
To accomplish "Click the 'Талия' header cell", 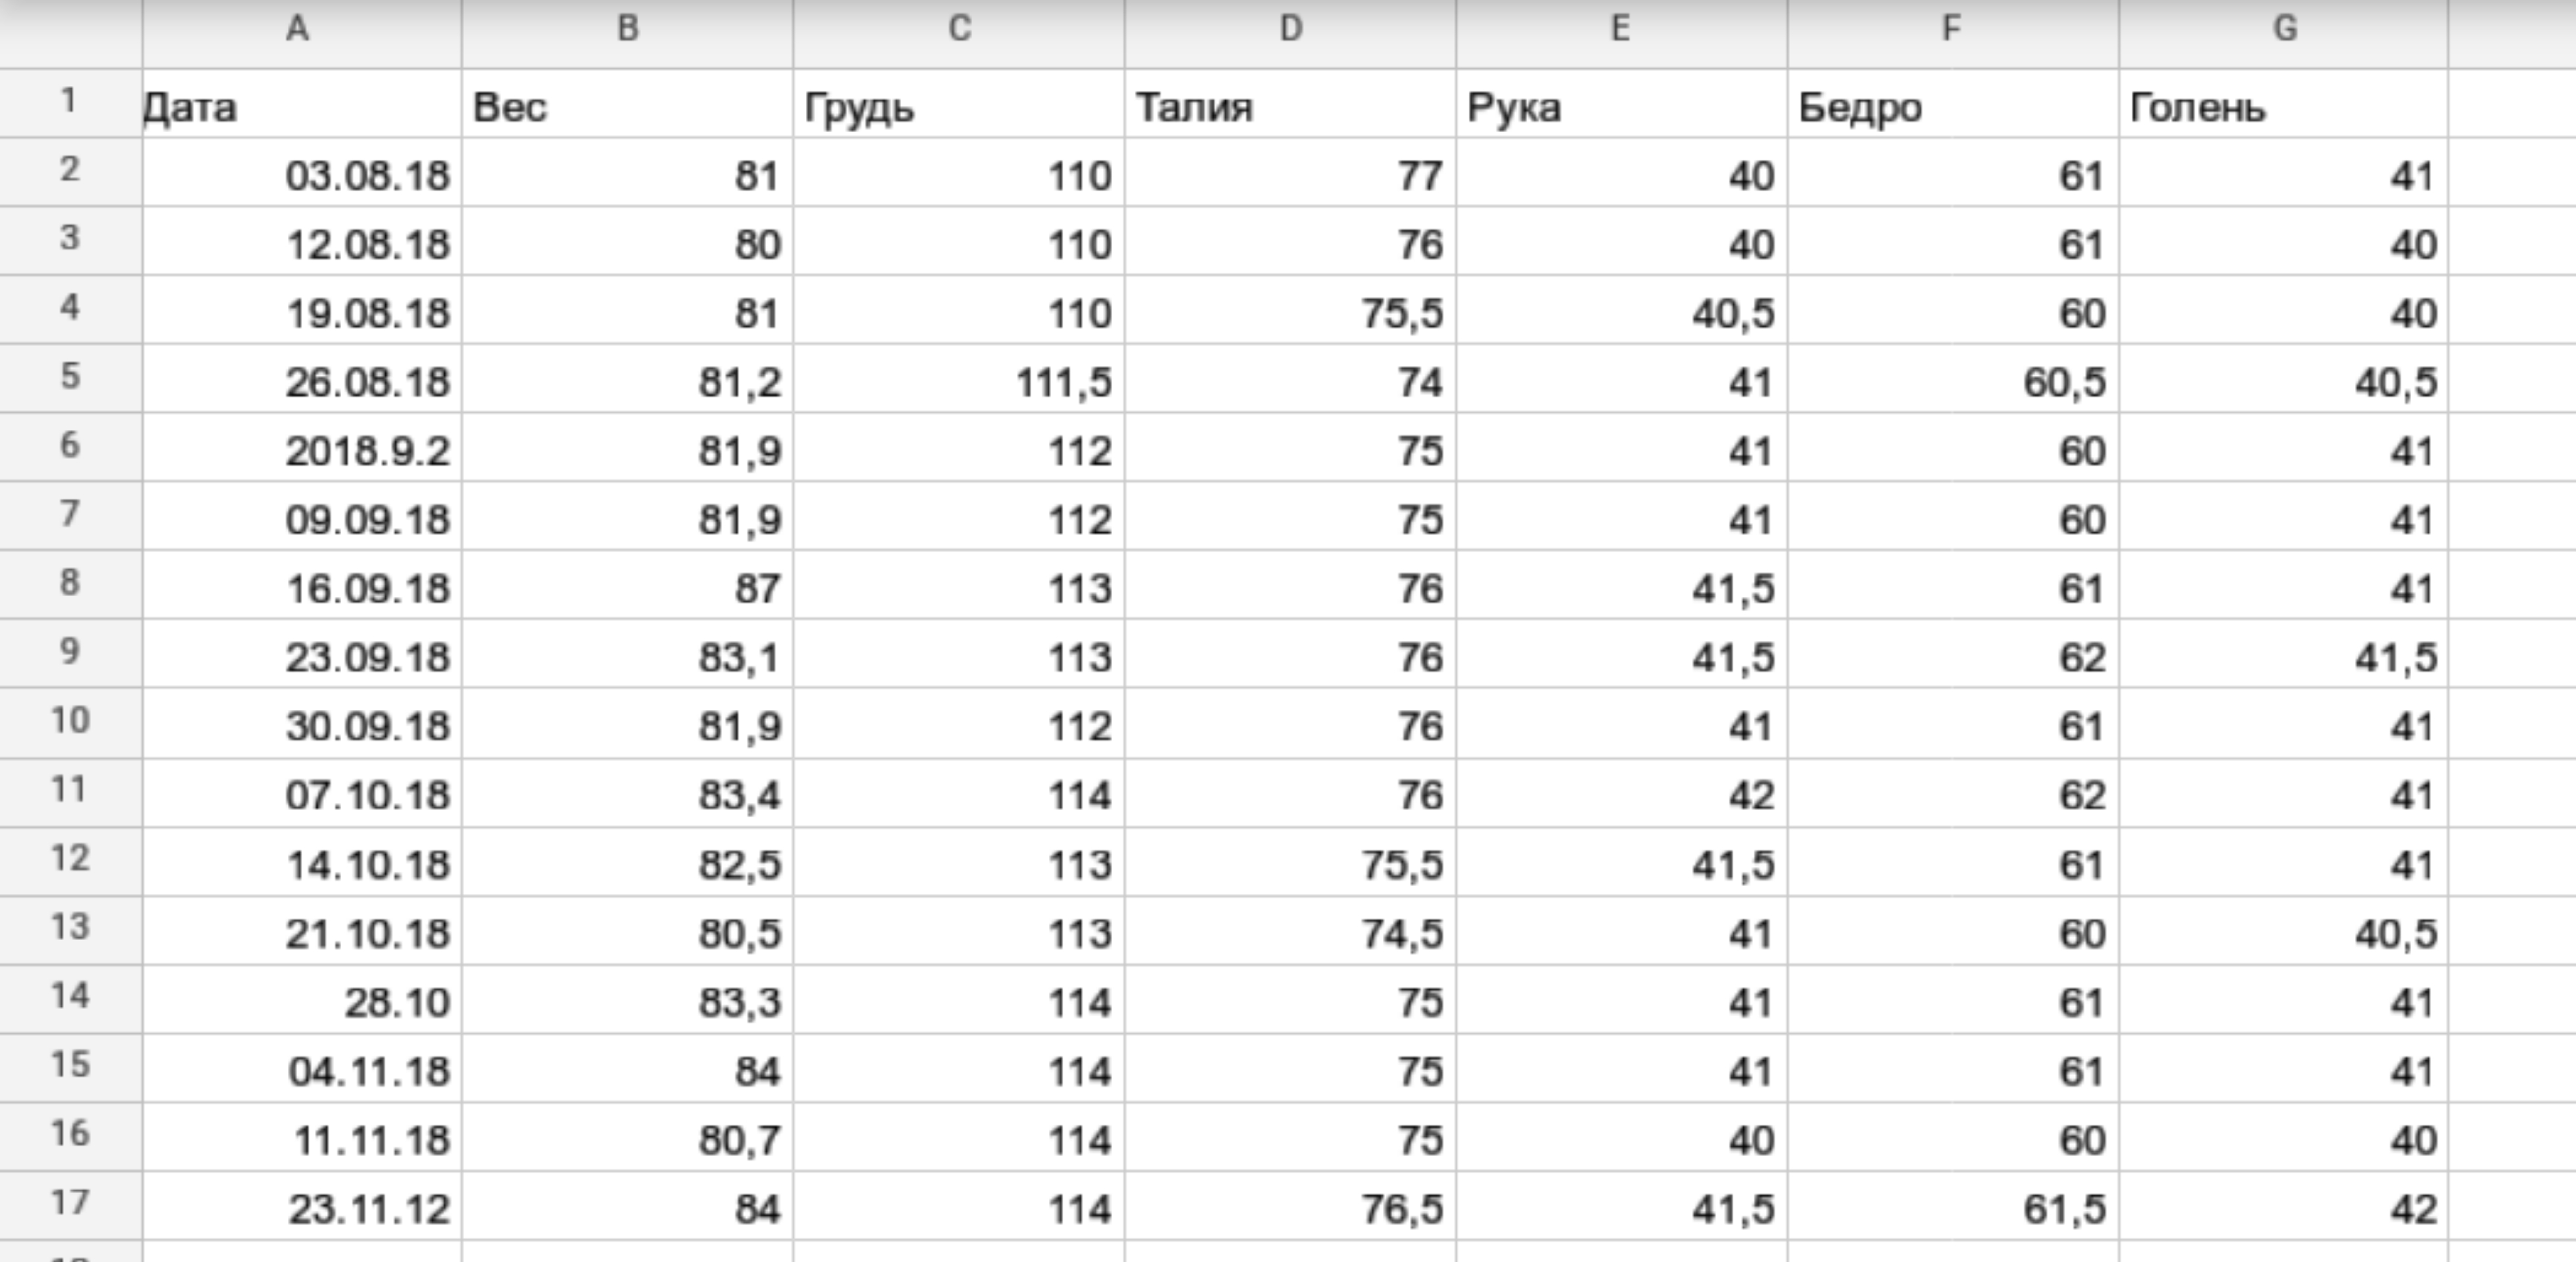I will pyautogui.click(x=1290, y=106).
